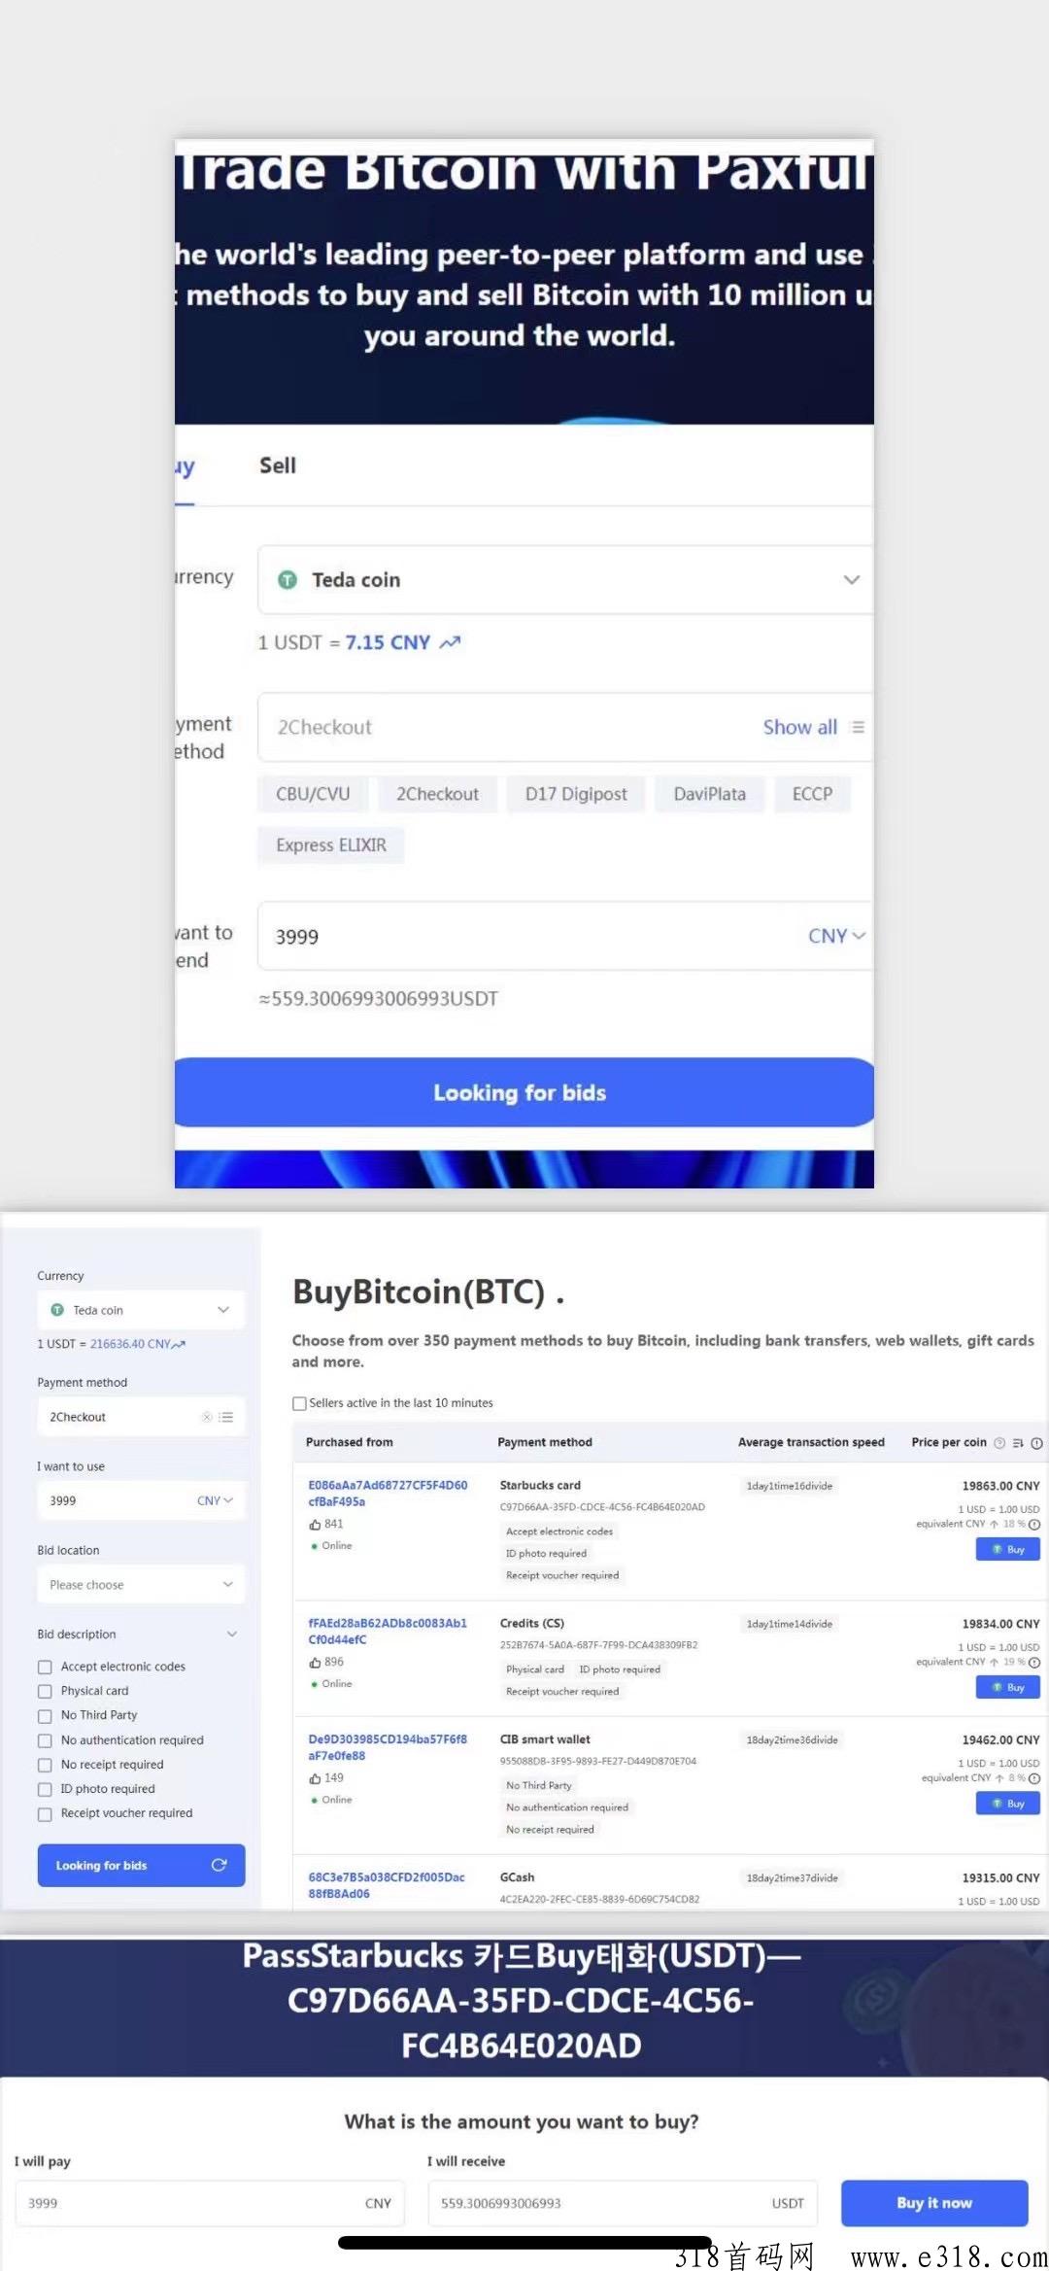This screenshot has width=1049, height=2271.
Task: Select the DaviPlata payment chip
Action: [710, 794]
